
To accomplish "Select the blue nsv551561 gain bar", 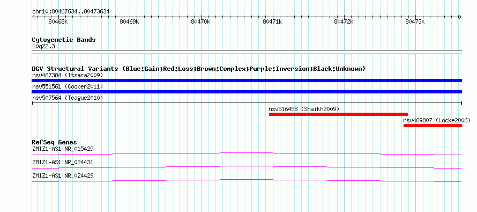I will click(x=247, y=92).
